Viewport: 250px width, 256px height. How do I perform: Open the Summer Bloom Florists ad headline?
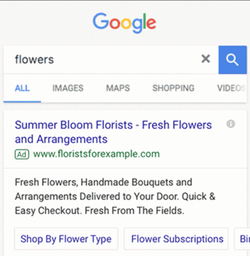coord(113,125)
